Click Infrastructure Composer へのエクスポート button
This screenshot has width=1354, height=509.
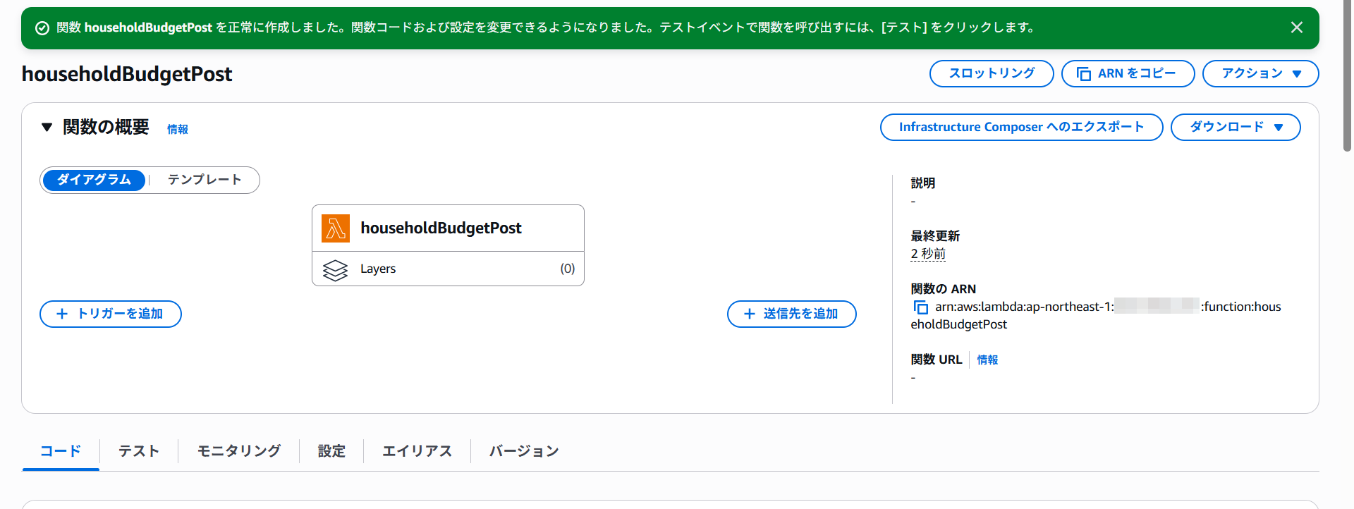[1020, 127]
